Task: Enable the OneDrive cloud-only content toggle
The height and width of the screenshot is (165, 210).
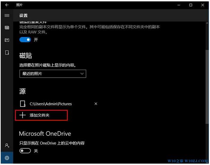Action: pyautogui.click(x=25, y=151)
